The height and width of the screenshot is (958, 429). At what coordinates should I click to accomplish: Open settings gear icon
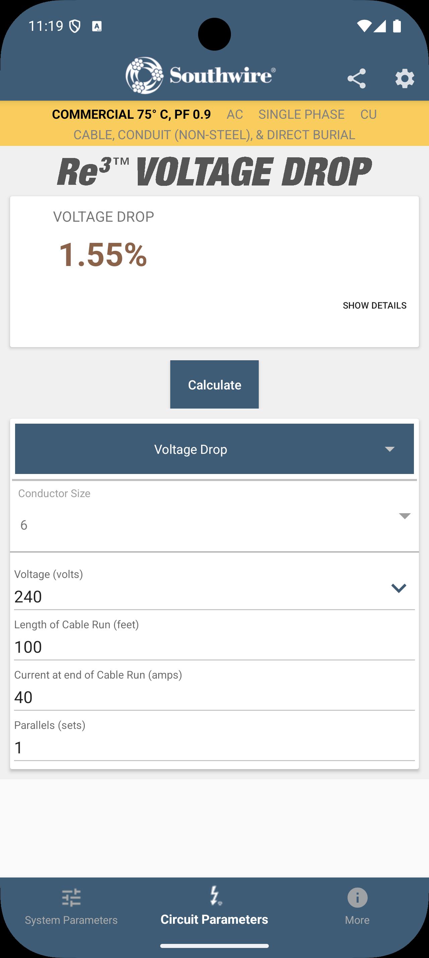tap(405, 78)
